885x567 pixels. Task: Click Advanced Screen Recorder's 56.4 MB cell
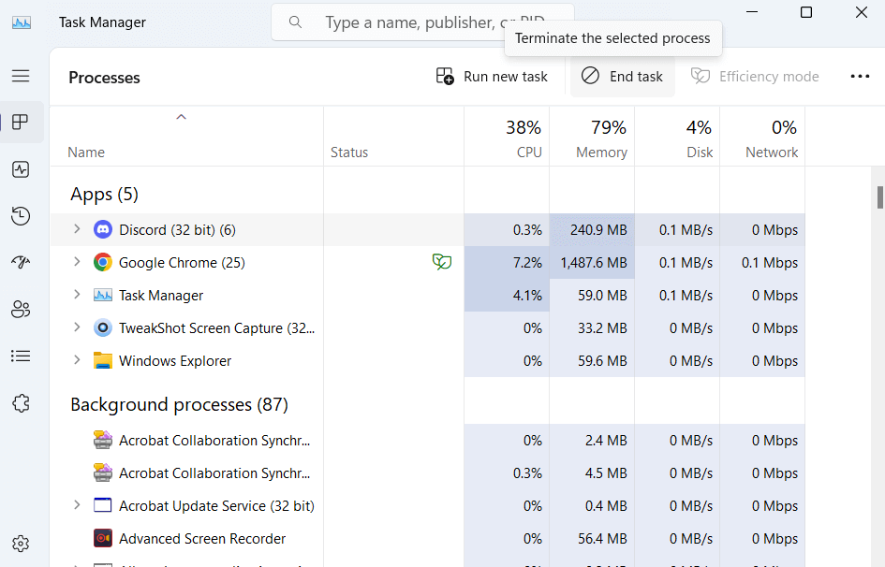coord(592,538)
